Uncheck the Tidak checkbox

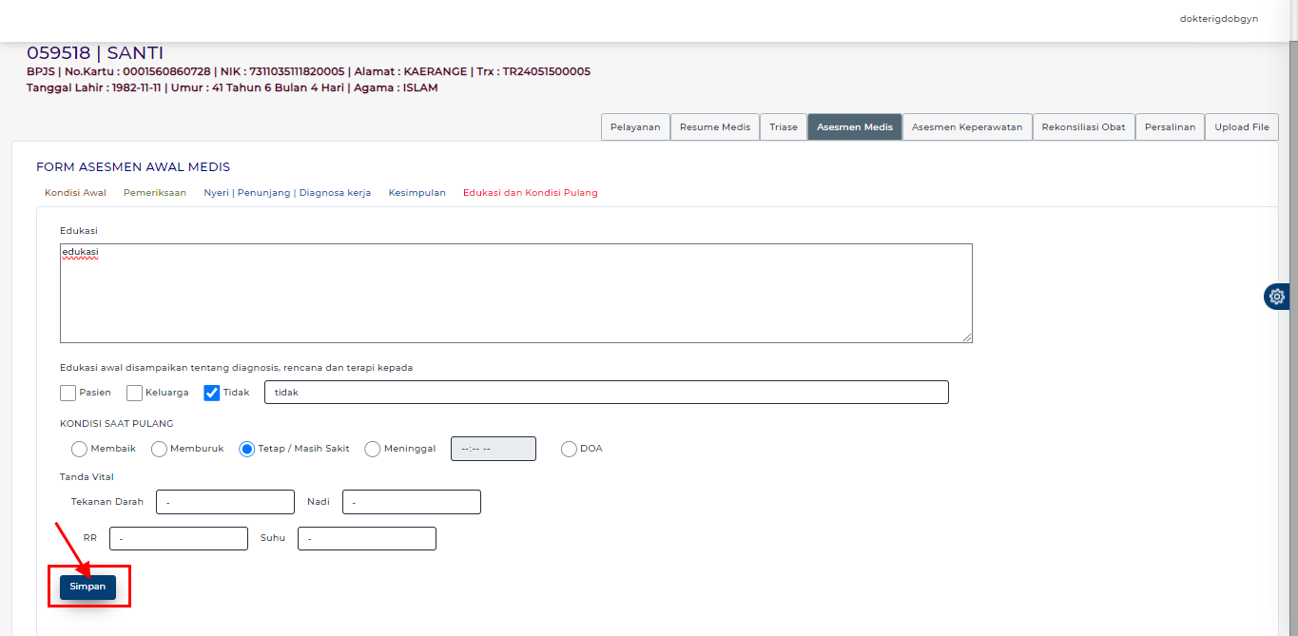[212, 393]
